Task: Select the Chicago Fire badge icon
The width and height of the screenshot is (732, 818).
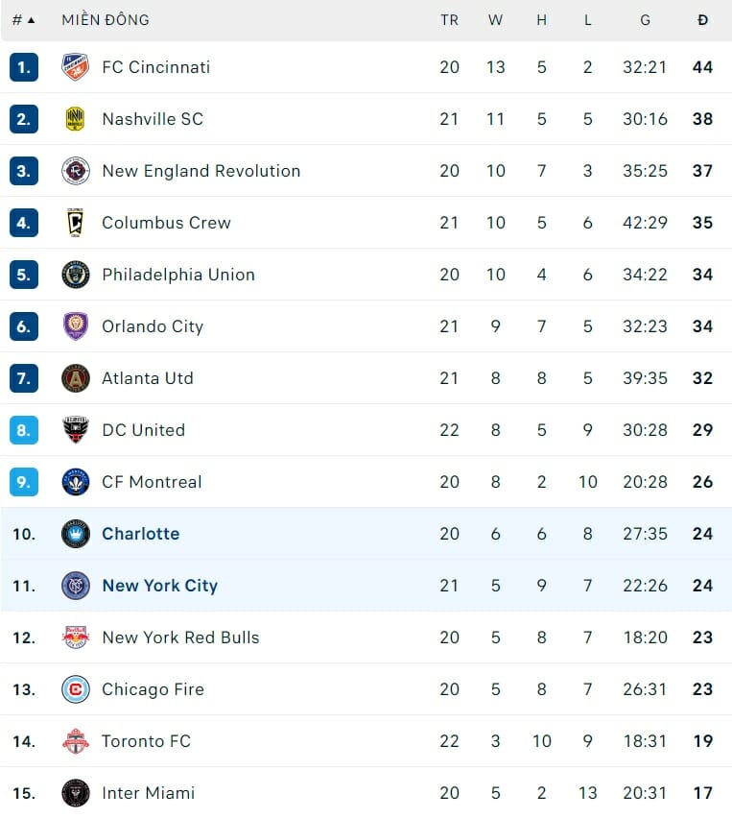Action: pos(76,689)
